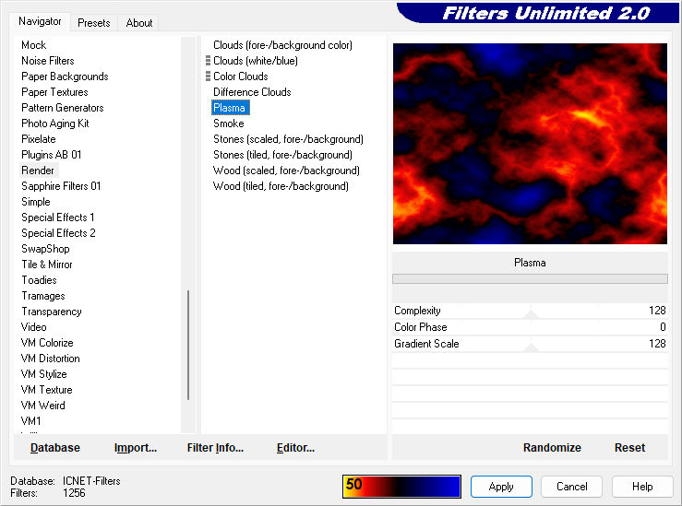Select the Noise Filters category

coord(48,61)
